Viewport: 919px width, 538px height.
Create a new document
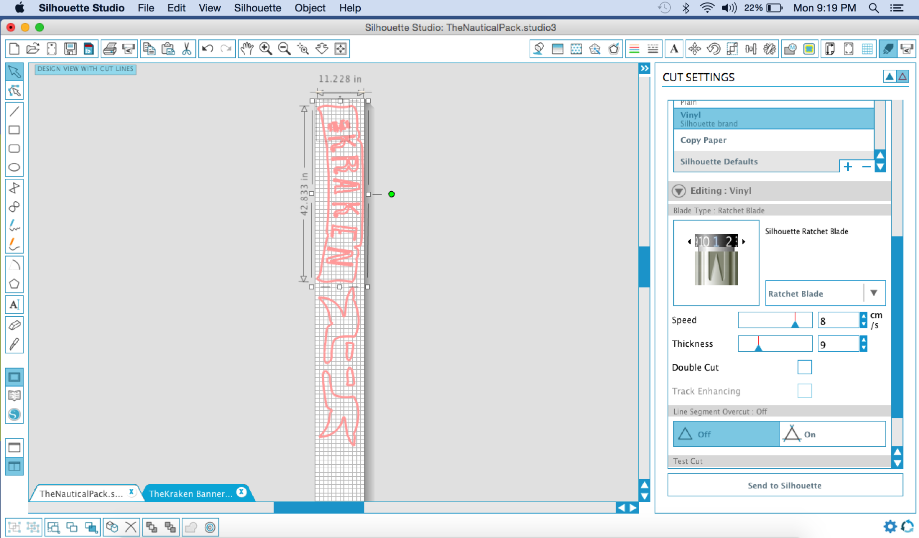click(14, 49)
